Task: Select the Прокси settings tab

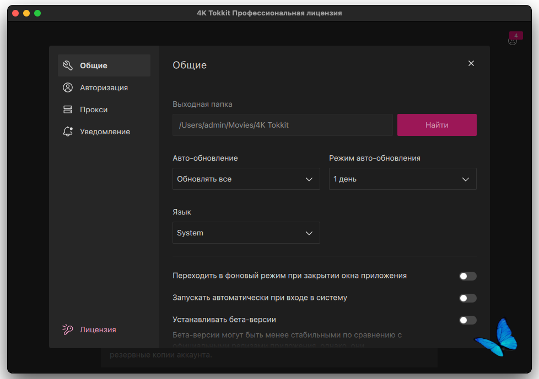Action: [94, 109]
